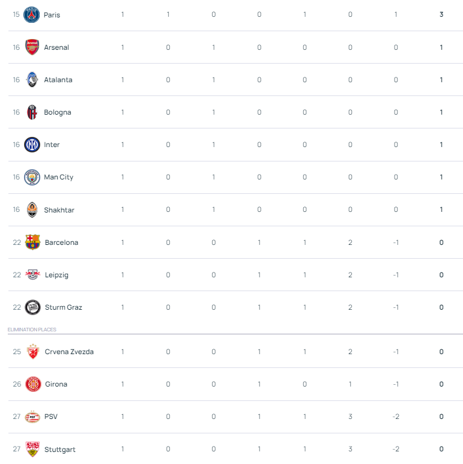Click the Elimination Places section label
Screen dimensions: 463x464
pyautogui.click(x=32, y=330)
